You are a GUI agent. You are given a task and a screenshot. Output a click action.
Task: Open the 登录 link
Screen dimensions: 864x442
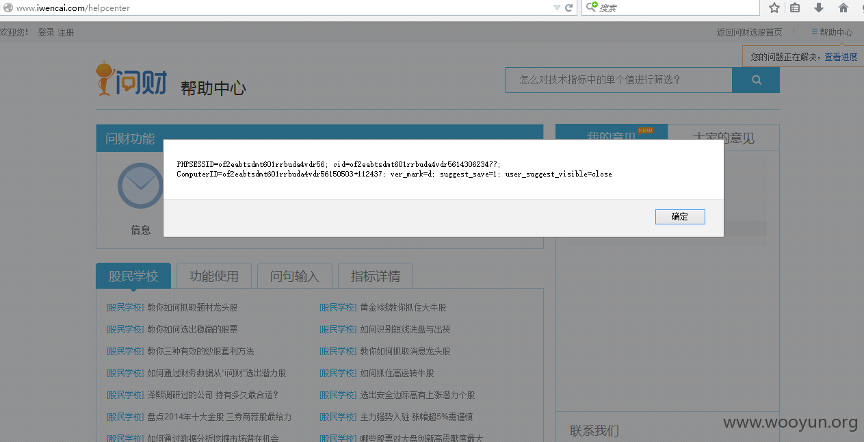click(x=46, y=32)
